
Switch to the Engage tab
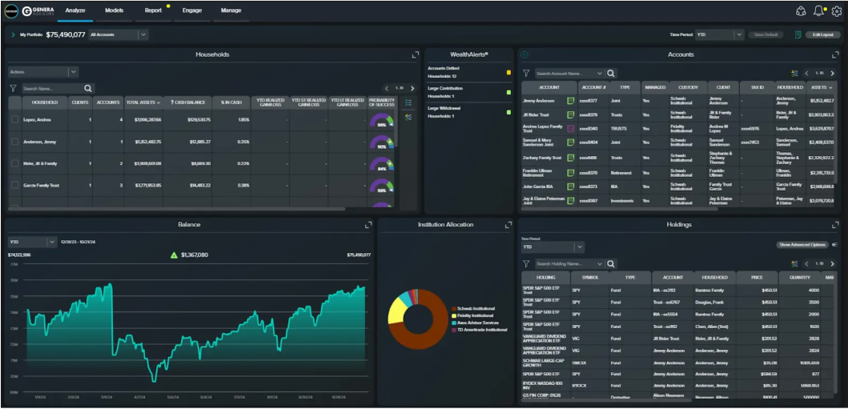tap(192, 11)
